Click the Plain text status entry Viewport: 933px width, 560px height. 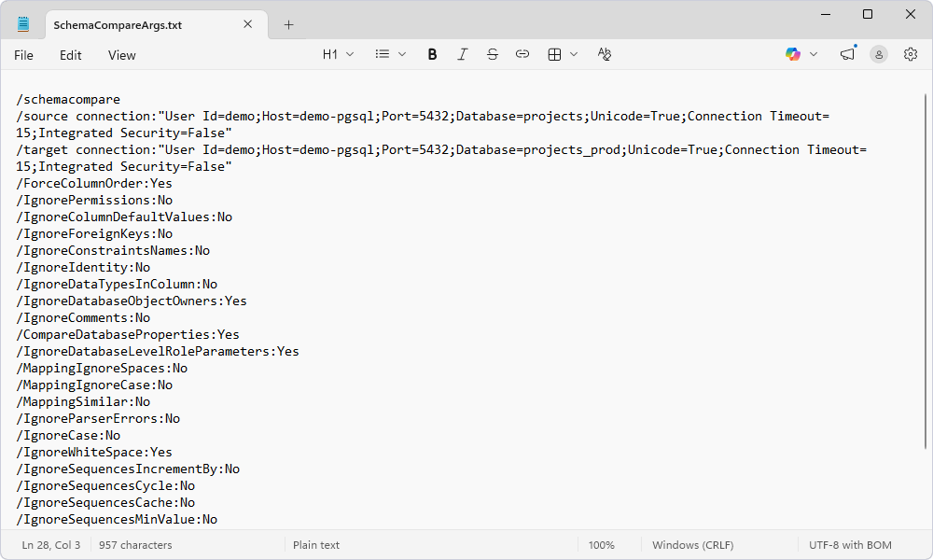(316, 544)
